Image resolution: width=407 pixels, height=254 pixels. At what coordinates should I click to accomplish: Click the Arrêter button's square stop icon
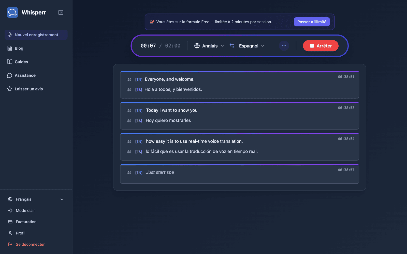312,46
